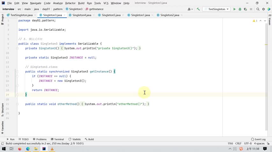
Task: Expand folded Singleton3 constructor at line 7
Action: (x=17, y=48)
